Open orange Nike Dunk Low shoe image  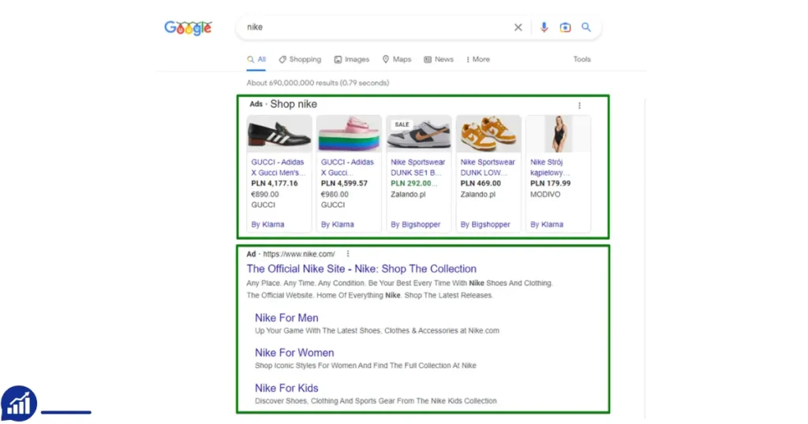[x=488, y=134]
